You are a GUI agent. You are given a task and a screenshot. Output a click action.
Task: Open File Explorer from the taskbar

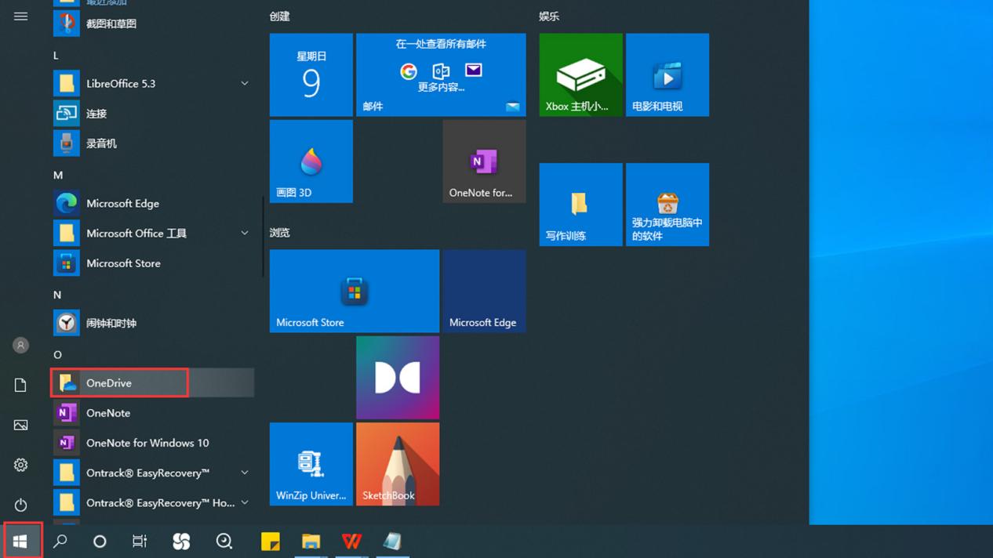click(311, 541)
